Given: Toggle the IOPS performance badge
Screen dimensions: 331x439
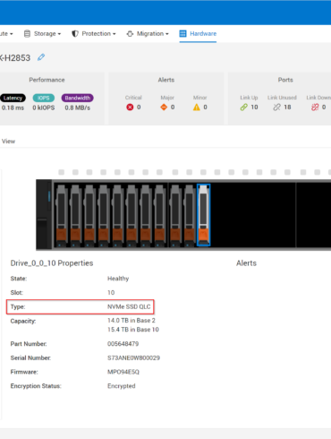Looking at the screenshot, I should tap(44, 98).
